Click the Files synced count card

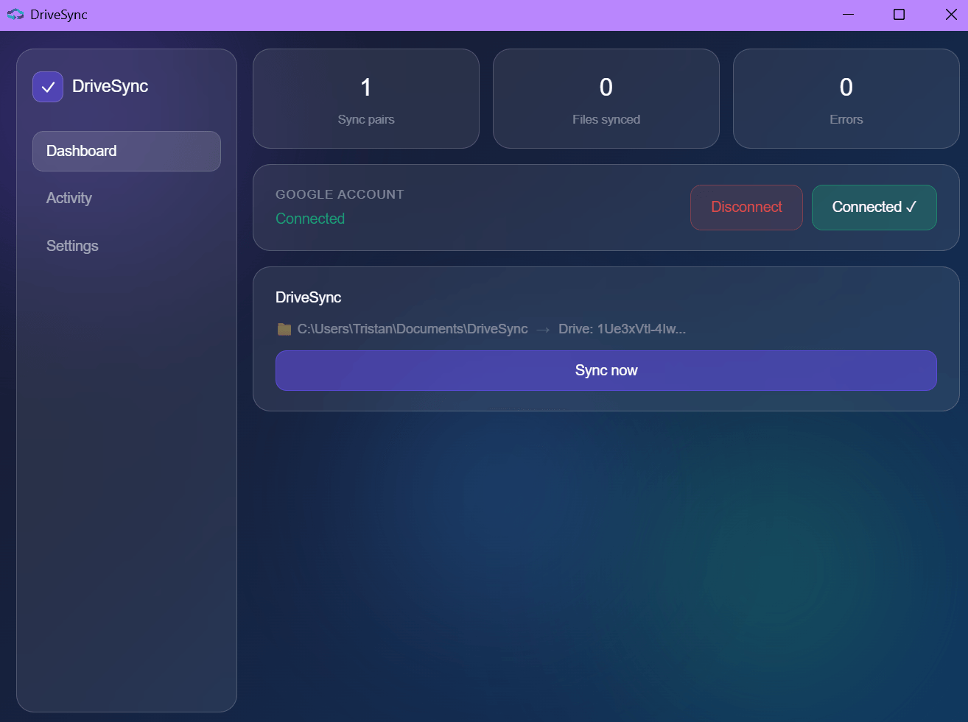click(606, 99)
